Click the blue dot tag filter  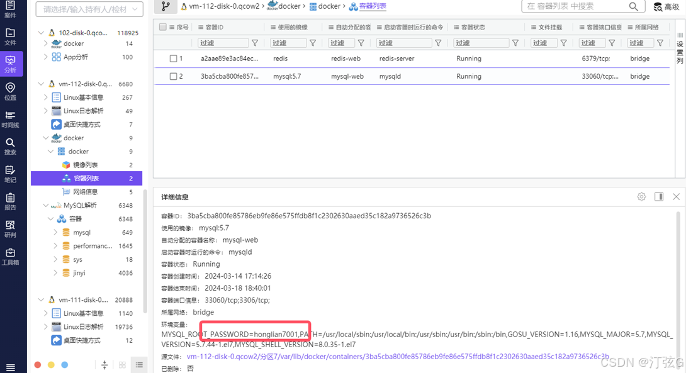click(x=65, y=365)
